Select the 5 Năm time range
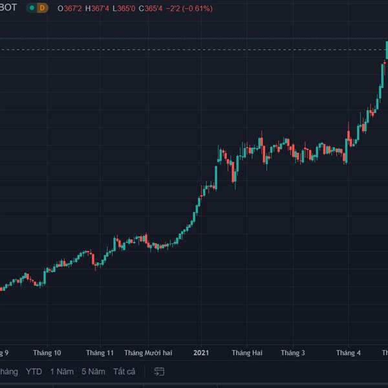This screenshot has width=388, height=388. [93, 372]
